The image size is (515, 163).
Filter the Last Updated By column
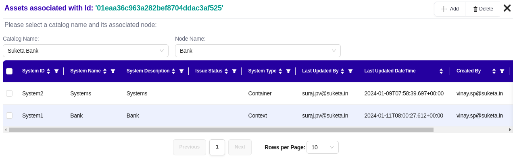[350, 71]
